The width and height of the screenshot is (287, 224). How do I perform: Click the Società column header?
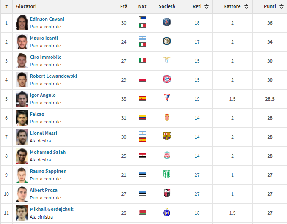[x=167, y=6]
